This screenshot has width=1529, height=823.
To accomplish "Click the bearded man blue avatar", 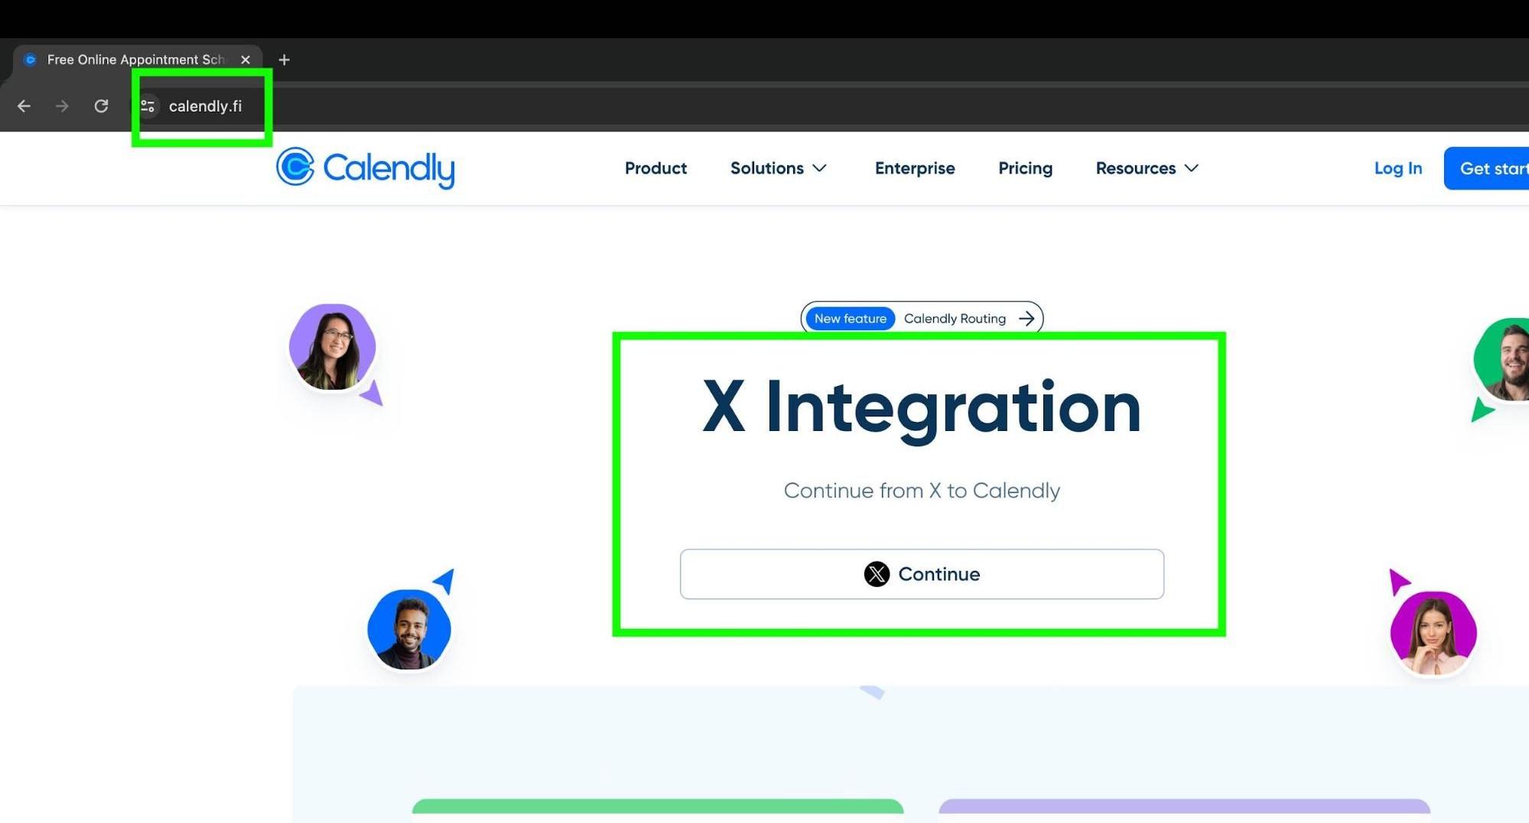I will tap(409, 630).
